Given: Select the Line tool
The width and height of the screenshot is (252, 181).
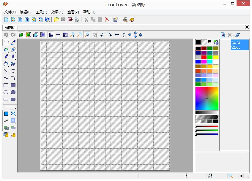Looking at the screenshot, I should pos(7,71).
